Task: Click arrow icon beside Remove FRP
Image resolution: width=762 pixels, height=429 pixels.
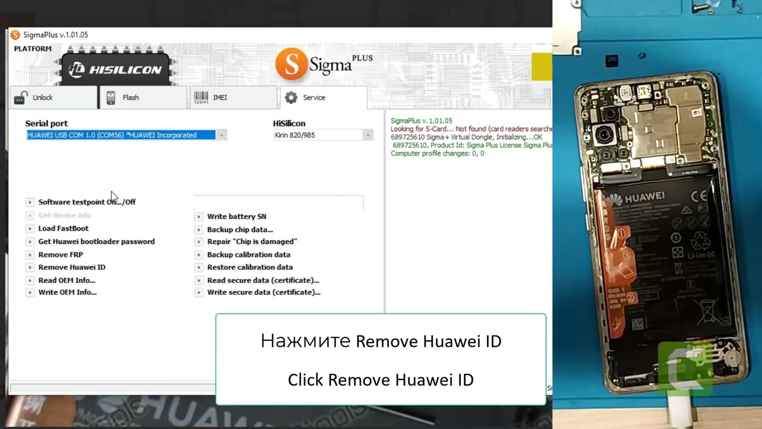Action: coord(30,254)
